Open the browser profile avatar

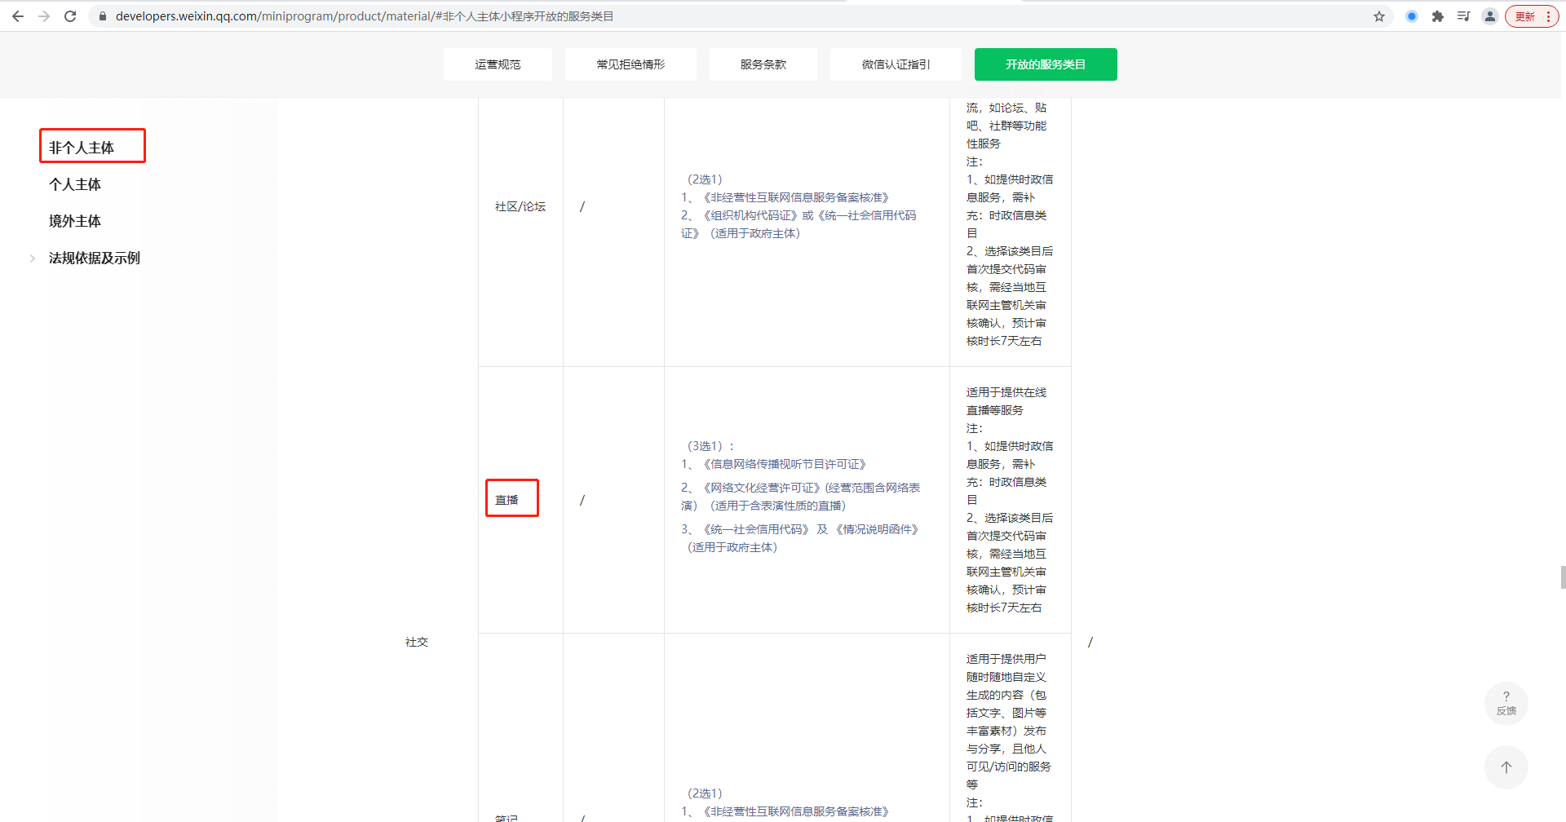[1490, 16]
